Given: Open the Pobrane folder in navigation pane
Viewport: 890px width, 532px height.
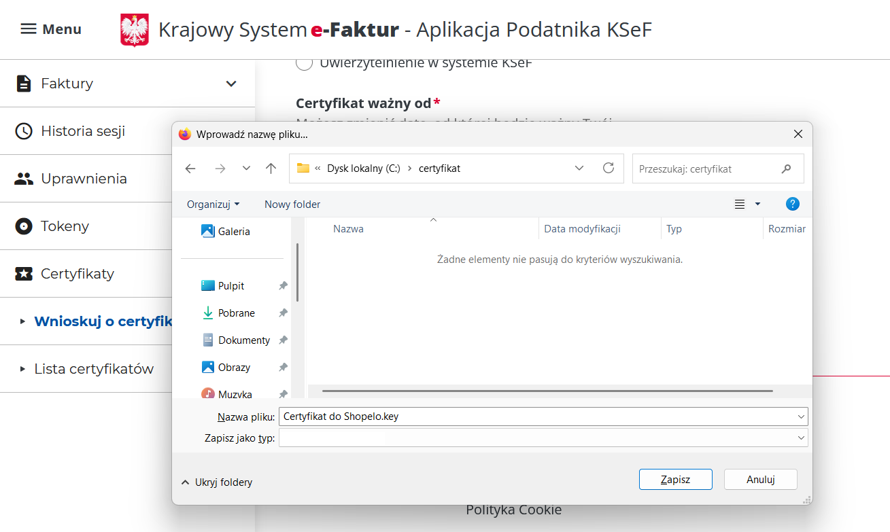Looking at the screenshot, I should click(x=236, y=313).
